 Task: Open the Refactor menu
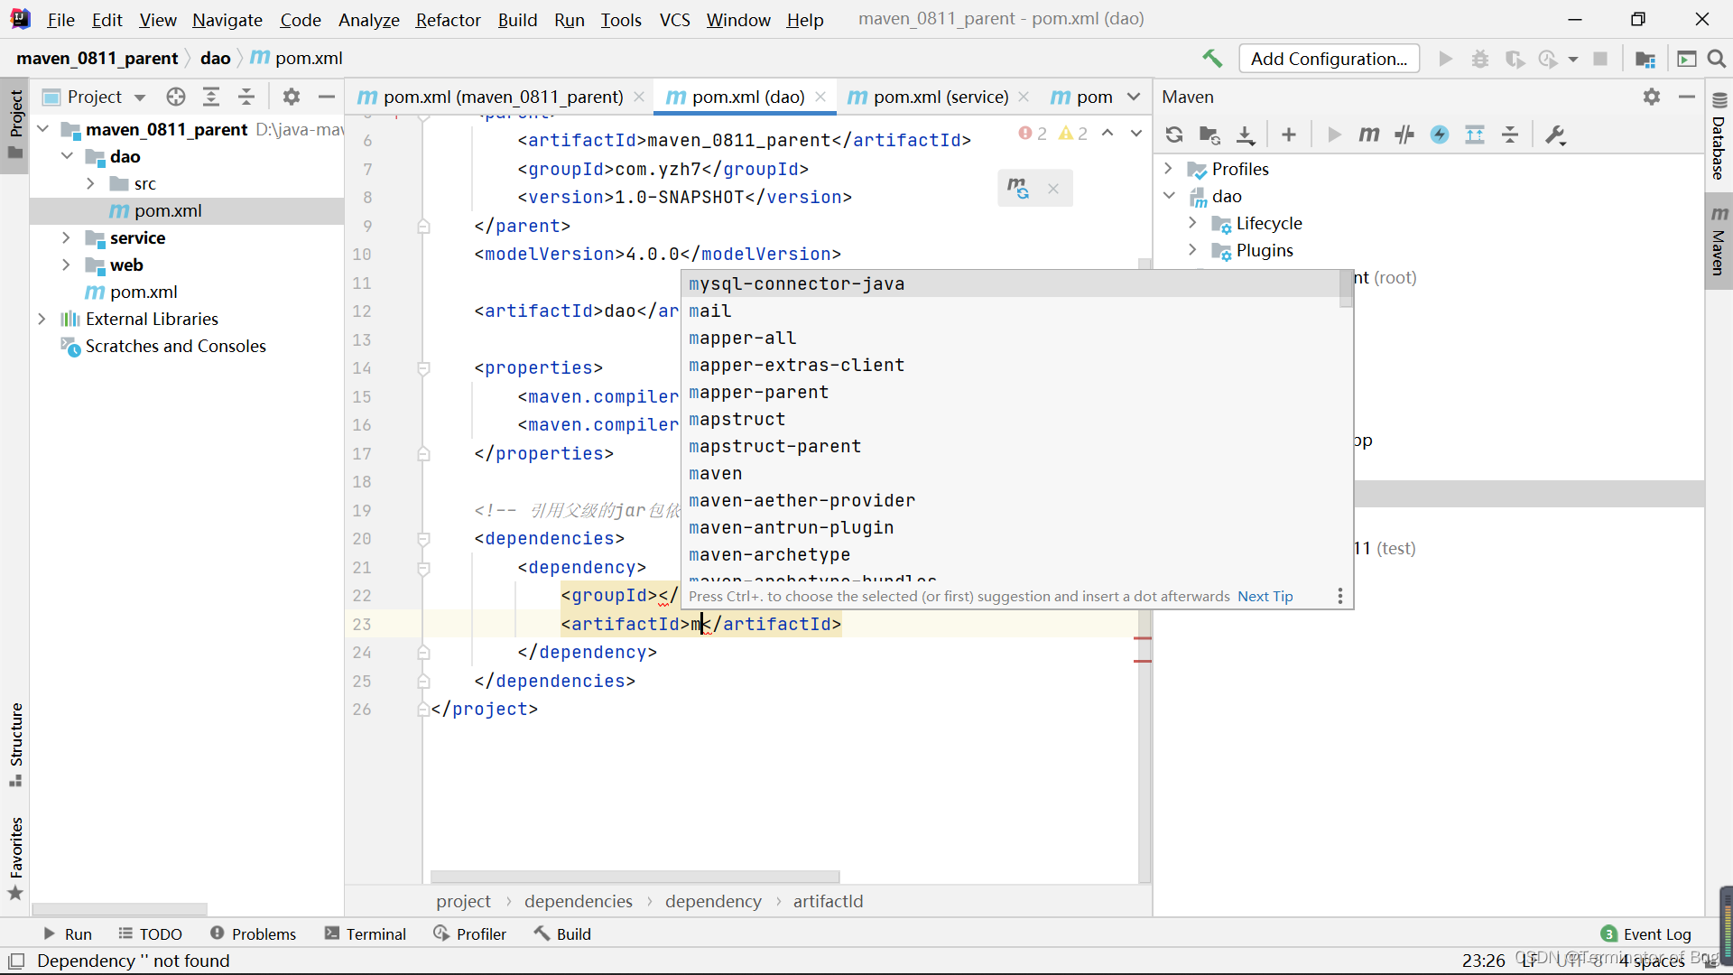[448, 19]
